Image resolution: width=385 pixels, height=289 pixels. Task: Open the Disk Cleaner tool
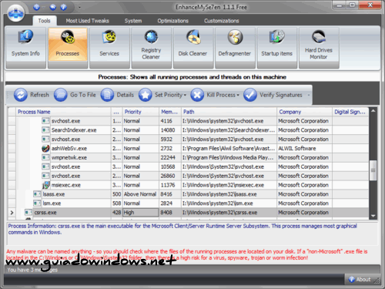click(193, 48)
